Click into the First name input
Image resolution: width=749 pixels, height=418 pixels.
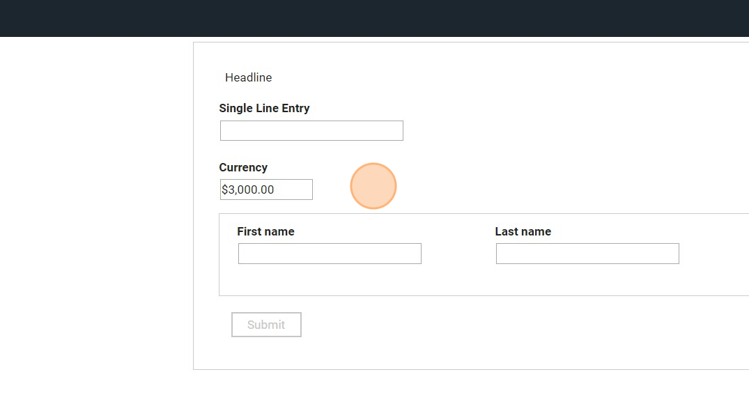click(x=330, y=254)
